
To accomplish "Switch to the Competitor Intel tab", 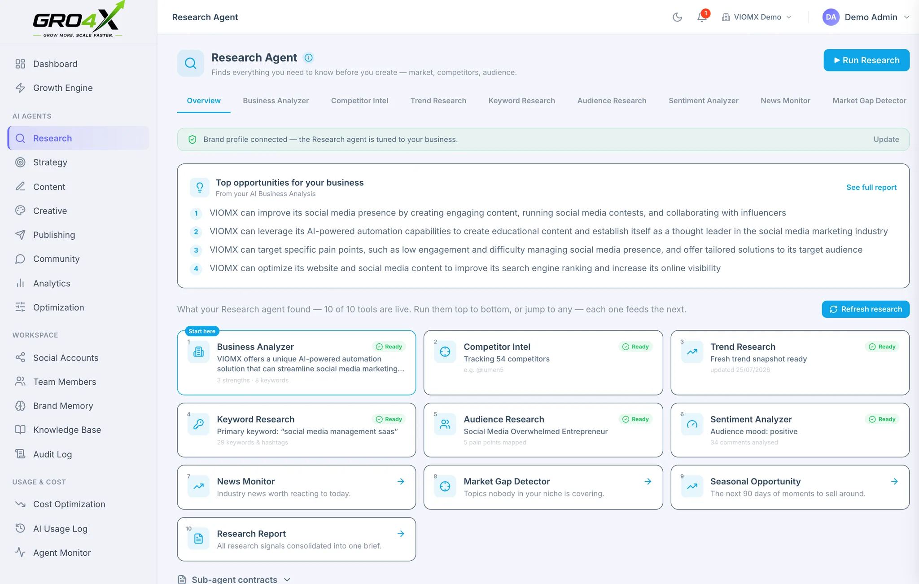I will [x=360, y=101].
